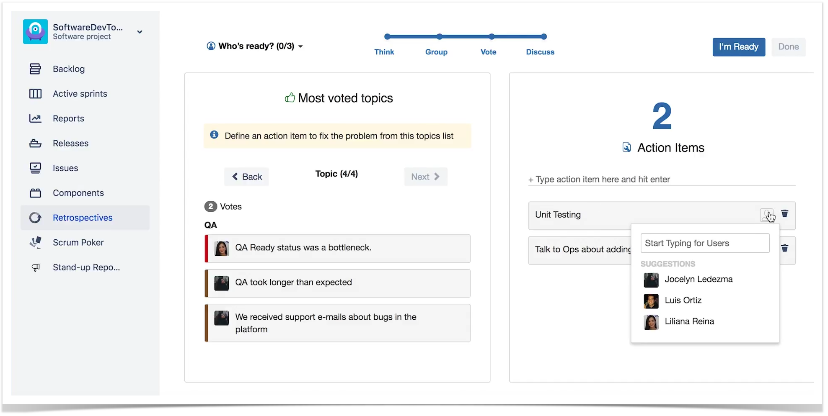Click the Reports chart icon
This screenshot has width=828, height=416.
tap(35, 118)
